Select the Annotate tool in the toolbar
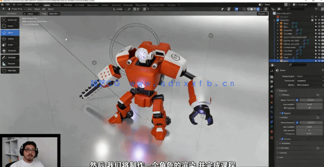 coord(10,57)
